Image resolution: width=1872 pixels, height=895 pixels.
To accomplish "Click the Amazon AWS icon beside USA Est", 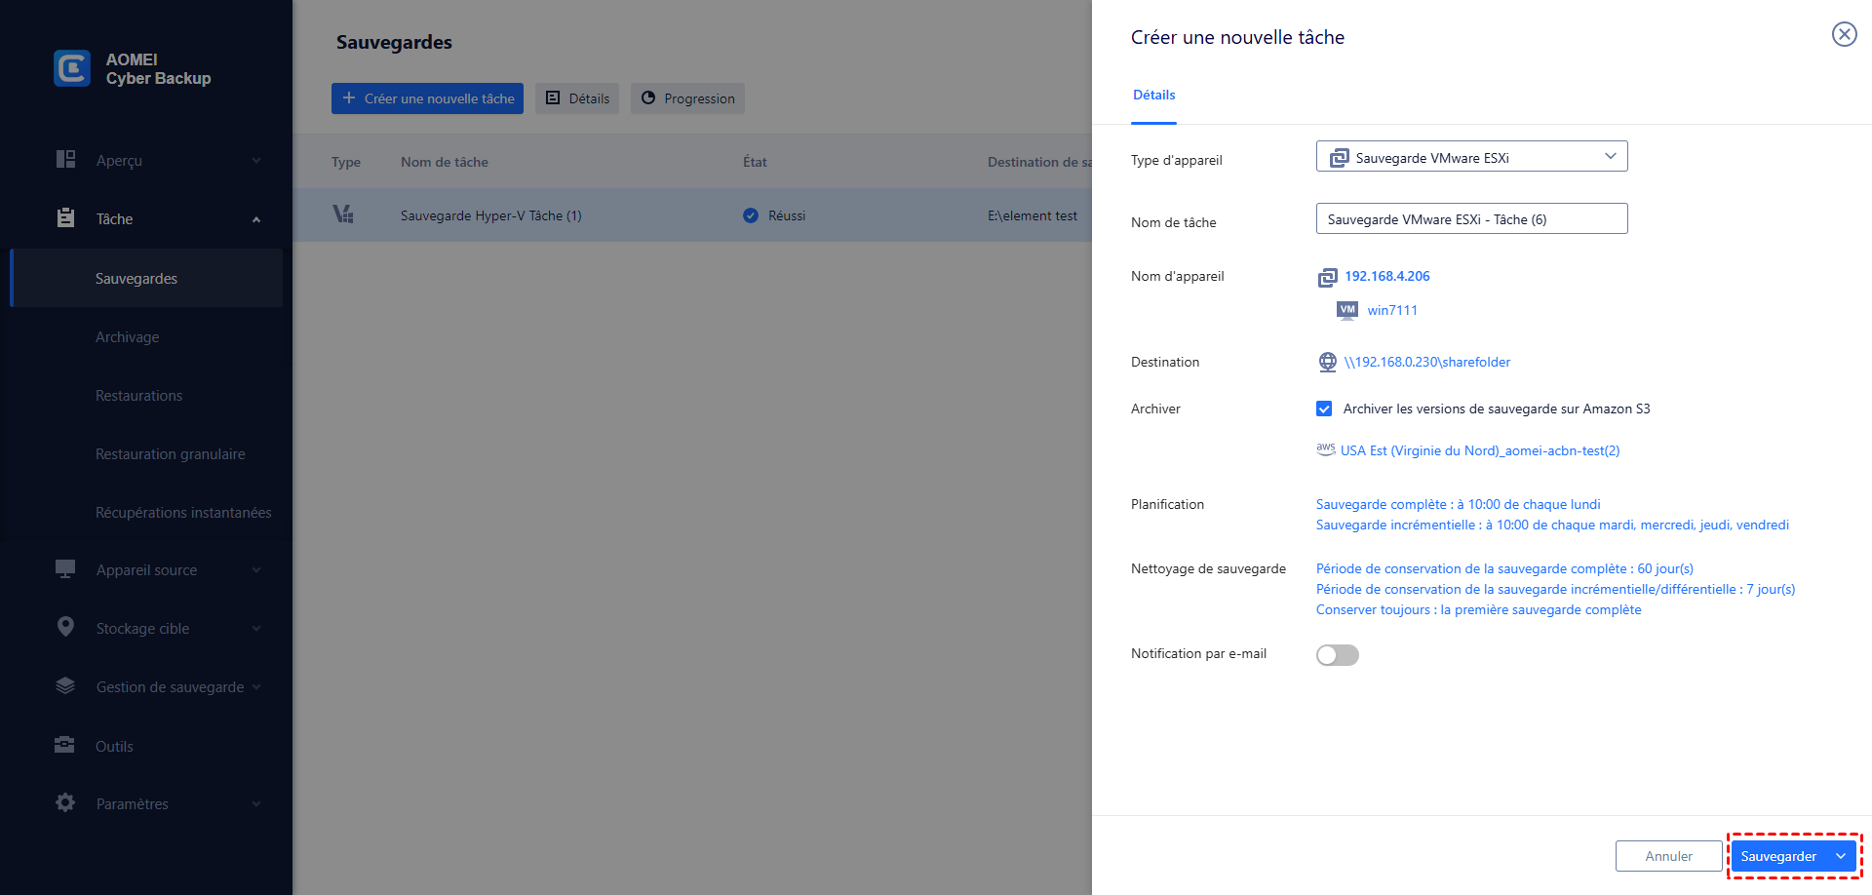I will tap(1326, 449).
